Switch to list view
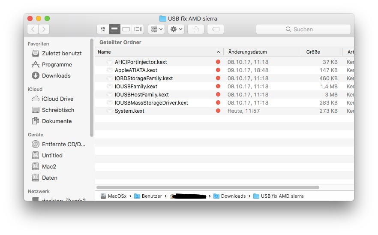378x235 pixels. pyautogui.click(x=114, y=29)
